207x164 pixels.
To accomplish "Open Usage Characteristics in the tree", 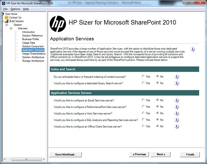I will (x=34, y=54).
